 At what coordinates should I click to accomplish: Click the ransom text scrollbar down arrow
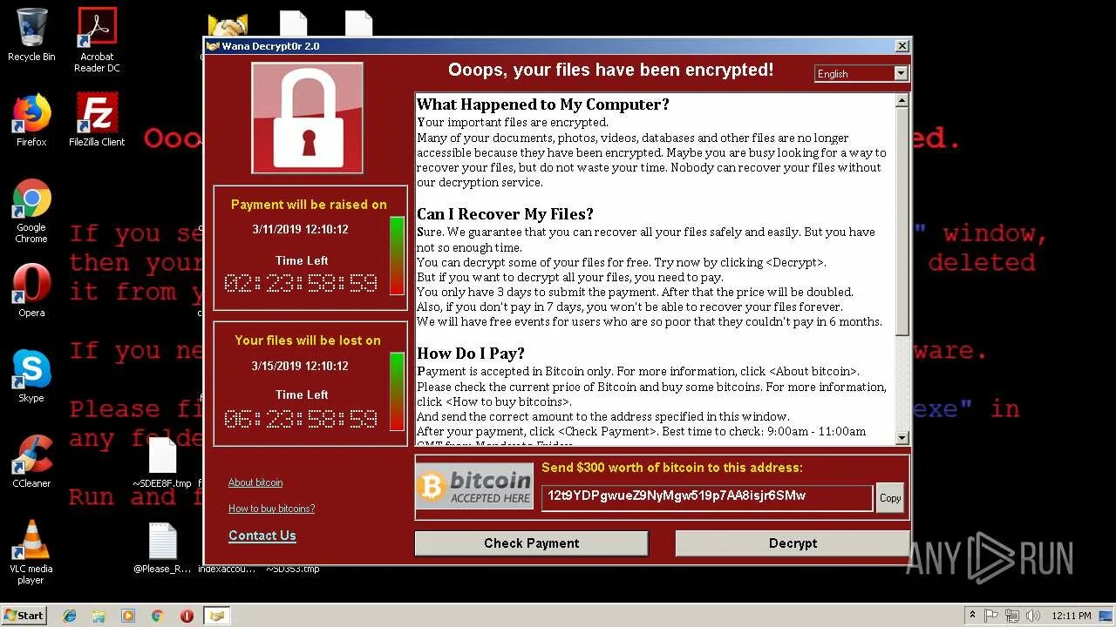902,438
